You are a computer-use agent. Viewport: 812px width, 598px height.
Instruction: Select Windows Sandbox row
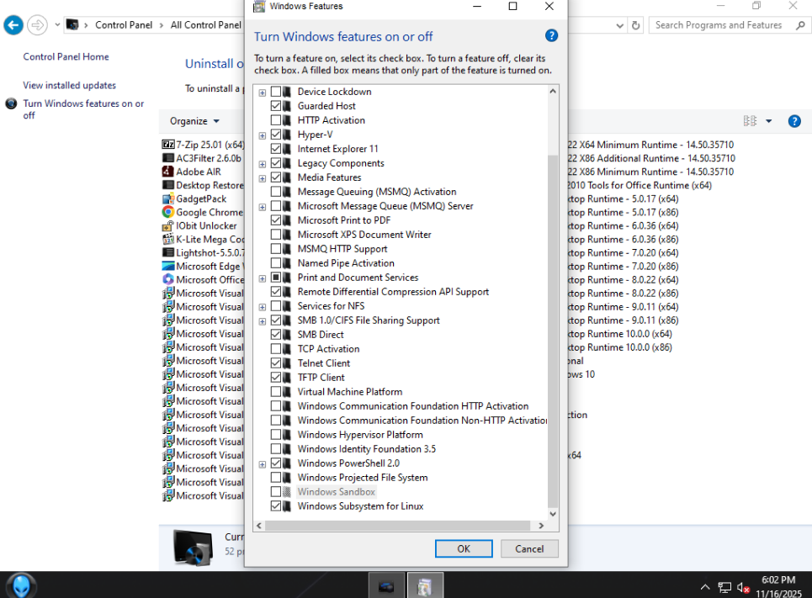336,492
